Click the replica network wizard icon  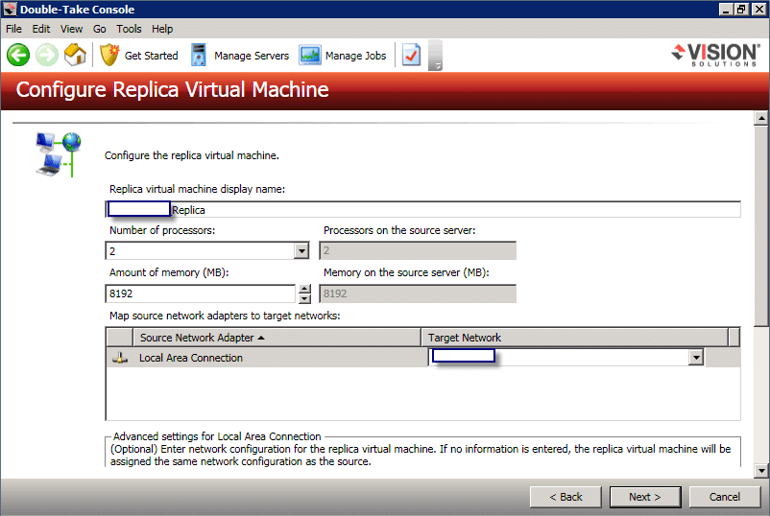tap(58, 154)
